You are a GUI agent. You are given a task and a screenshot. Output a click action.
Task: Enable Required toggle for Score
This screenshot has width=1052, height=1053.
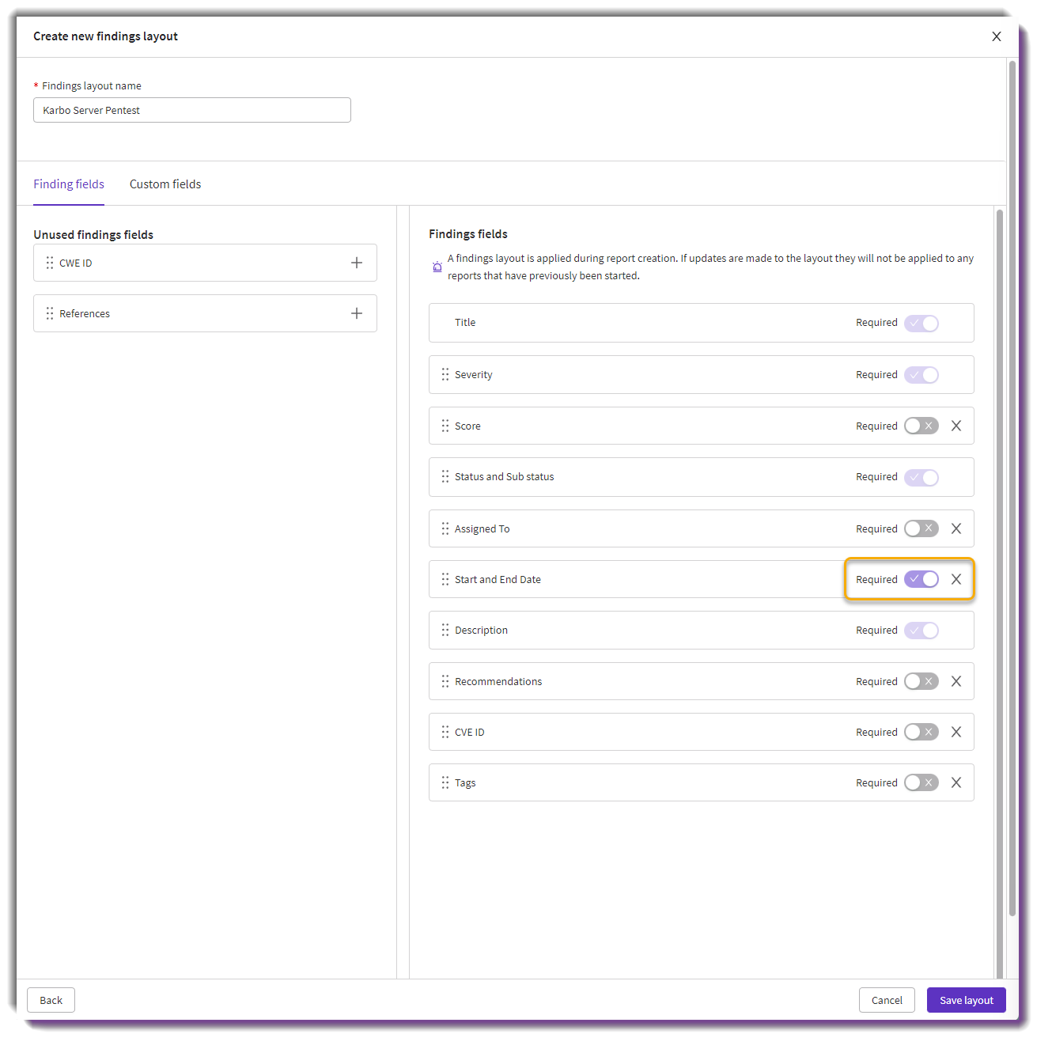click(x=921, y=426)
